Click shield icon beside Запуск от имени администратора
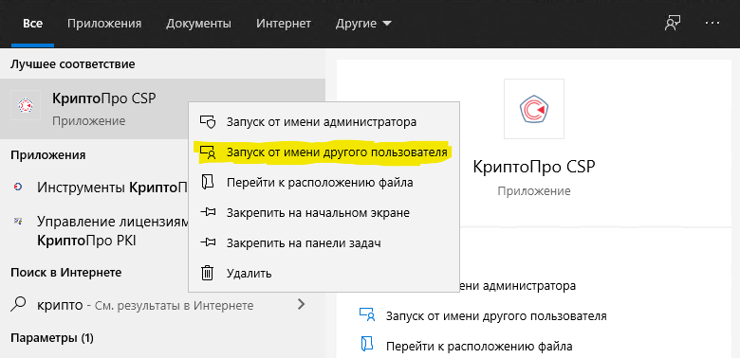This screenshot has width=740, height=358. (x=208, y=122)
